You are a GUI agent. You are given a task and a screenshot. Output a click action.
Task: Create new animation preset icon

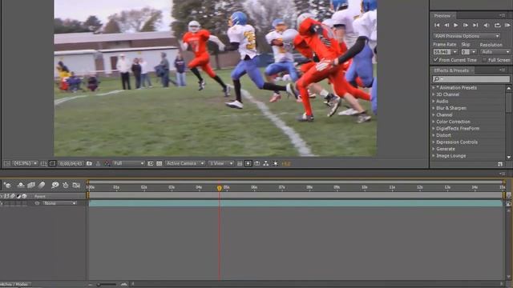500,164
